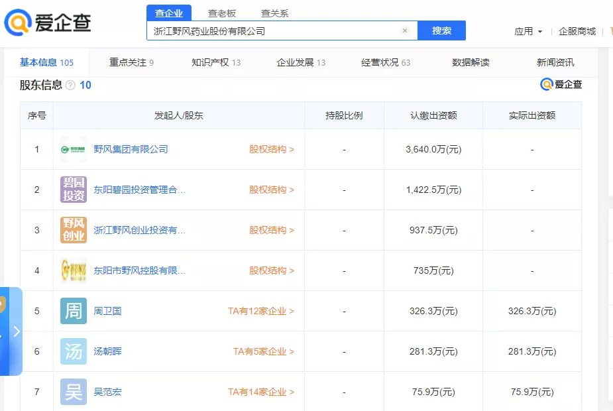Screen dimensions: 613x411
Task: Open the 东阳碧园投资管理 shareholder link
Action: [x=139, y=190]
